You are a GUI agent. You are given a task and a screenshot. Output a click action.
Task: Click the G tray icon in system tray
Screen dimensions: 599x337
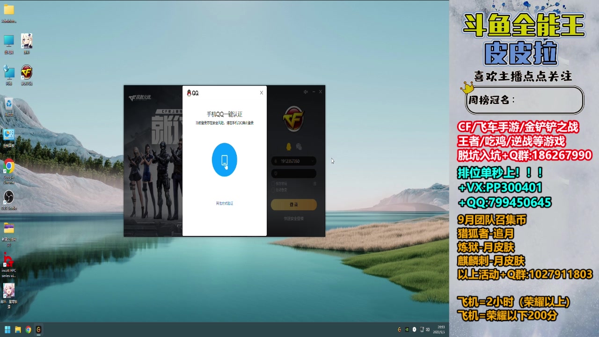pyautogui.click(x=399, y=330)
